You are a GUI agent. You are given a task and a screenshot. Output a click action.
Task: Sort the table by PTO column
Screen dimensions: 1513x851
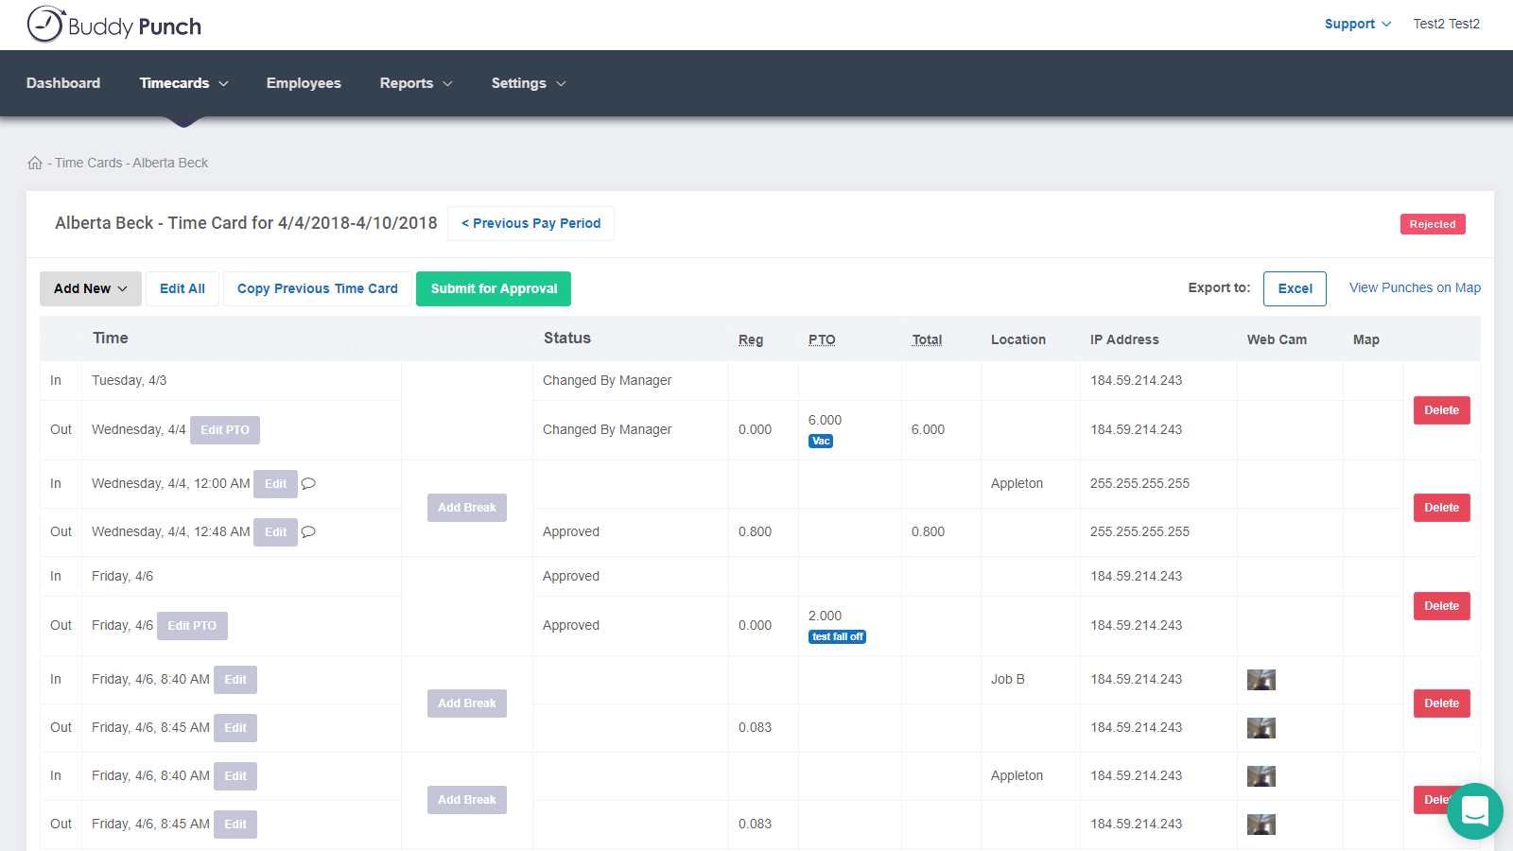[821, 339]
